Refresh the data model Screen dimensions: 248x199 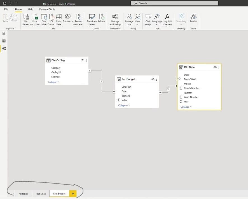tap(101, 18)
